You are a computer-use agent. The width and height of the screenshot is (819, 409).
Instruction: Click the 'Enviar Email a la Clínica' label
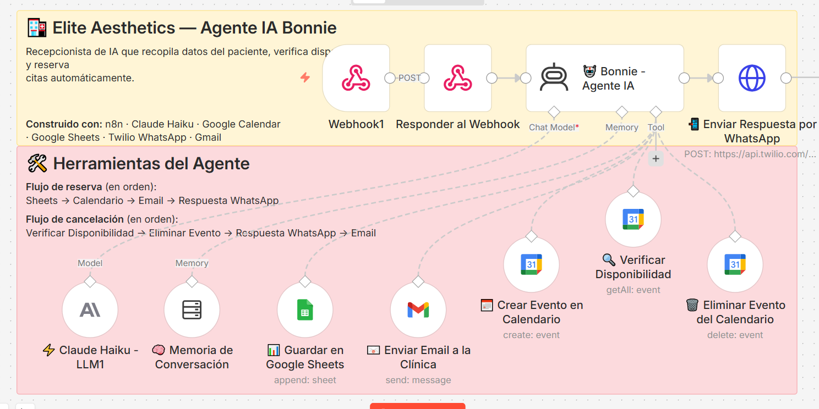click(418, 357)
